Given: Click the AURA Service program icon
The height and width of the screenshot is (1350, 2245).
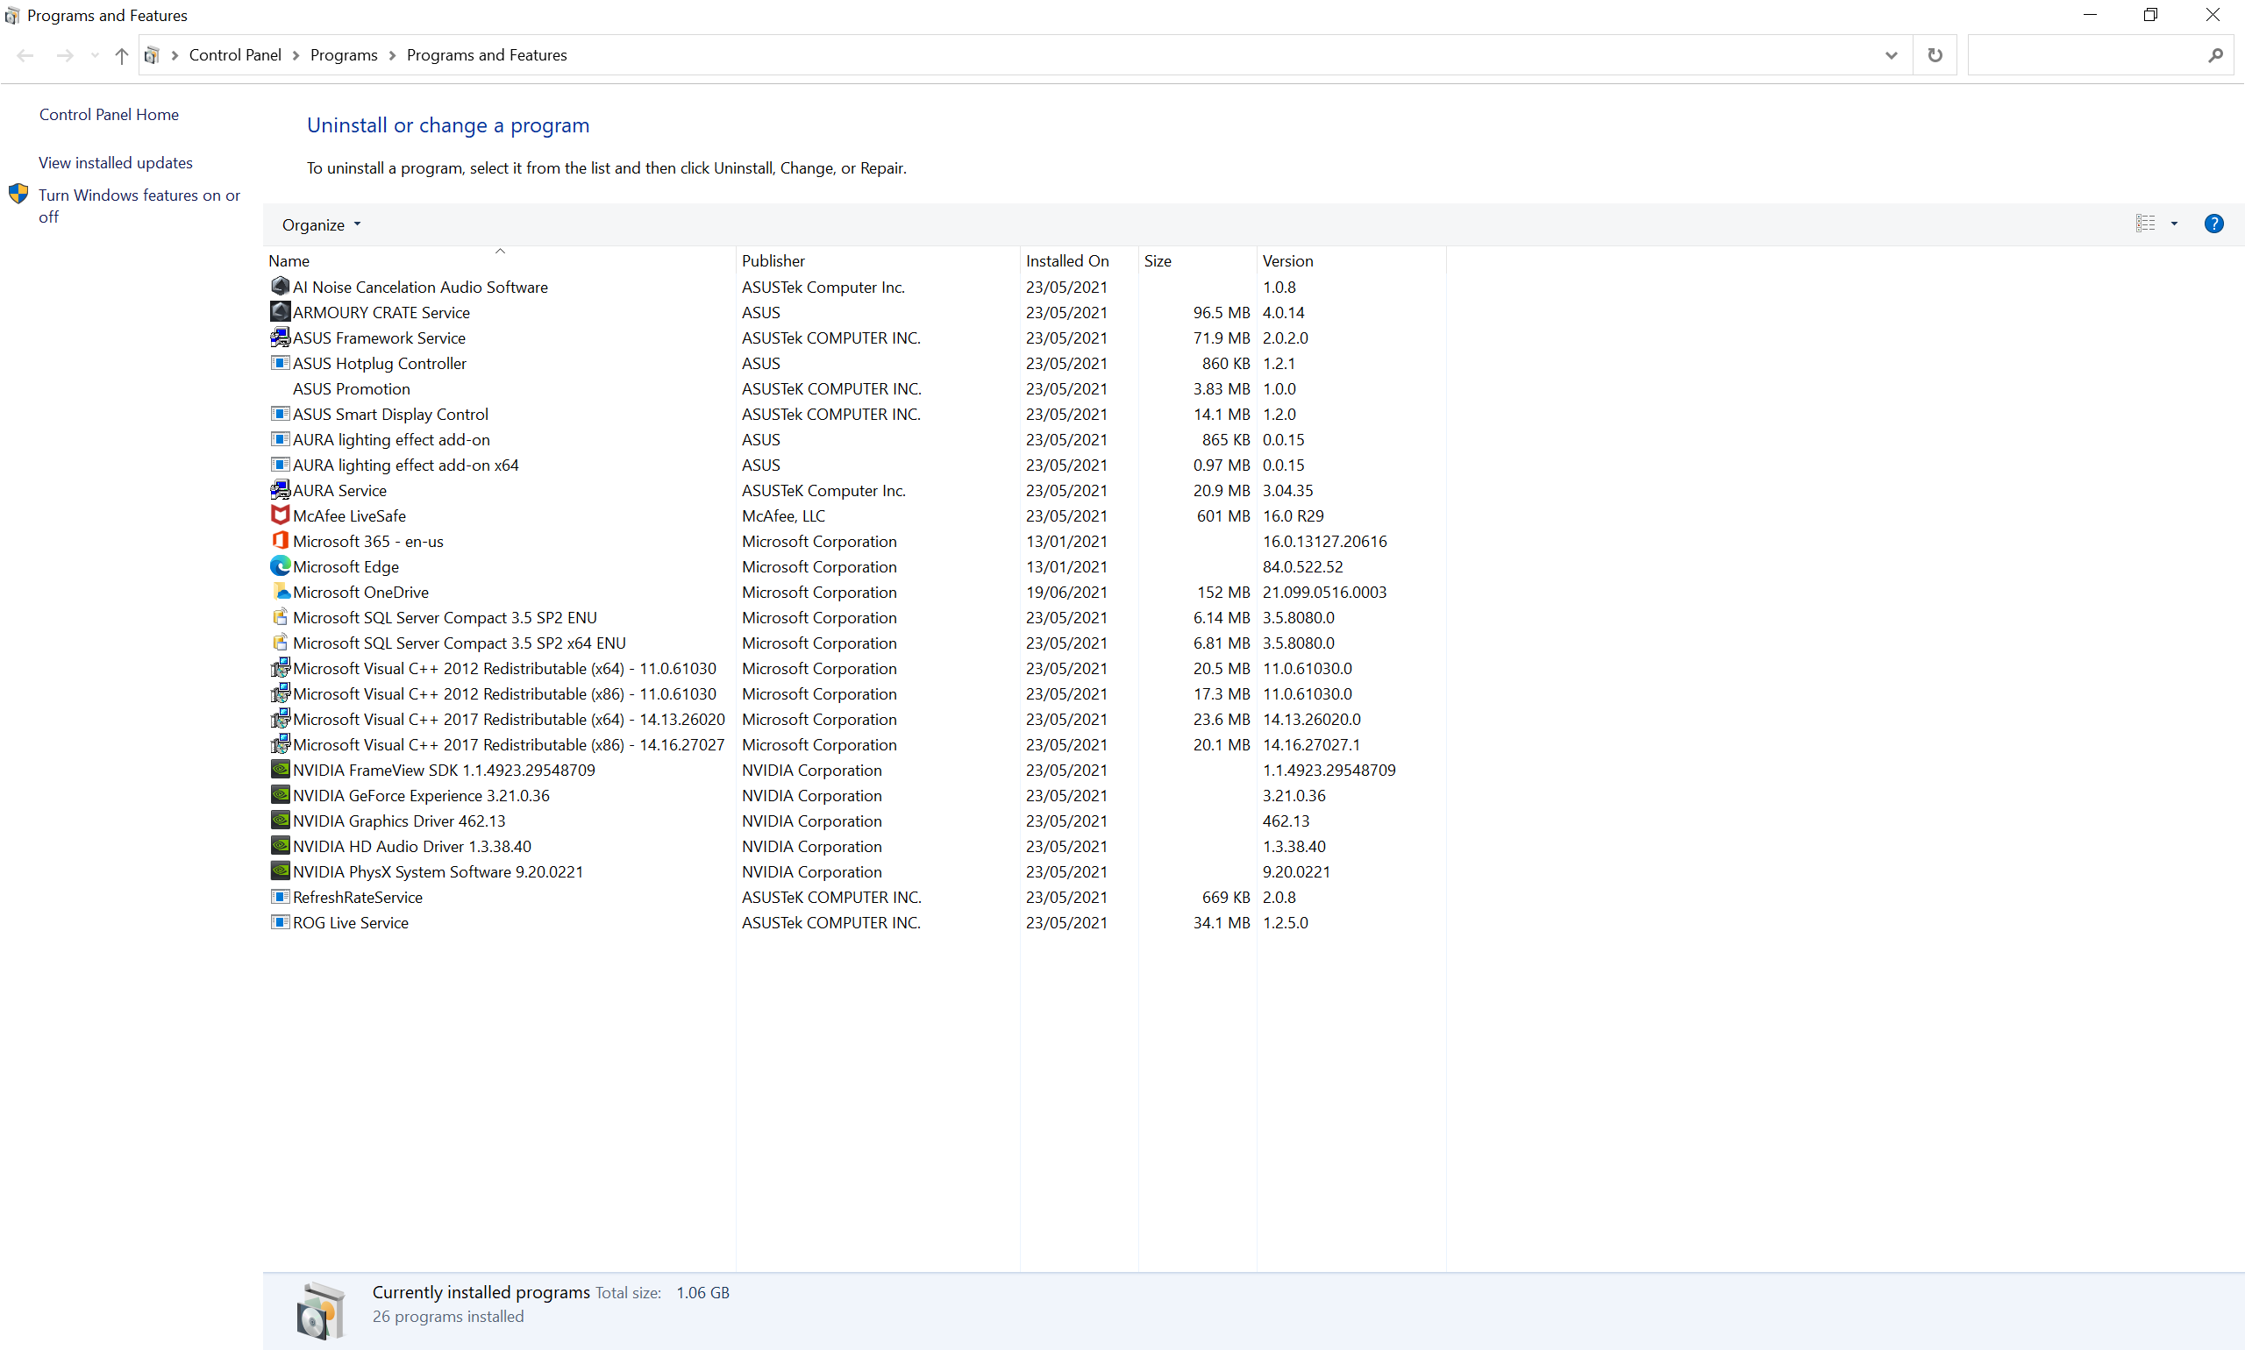Looking at the screenshot, I should click(281, 489).
